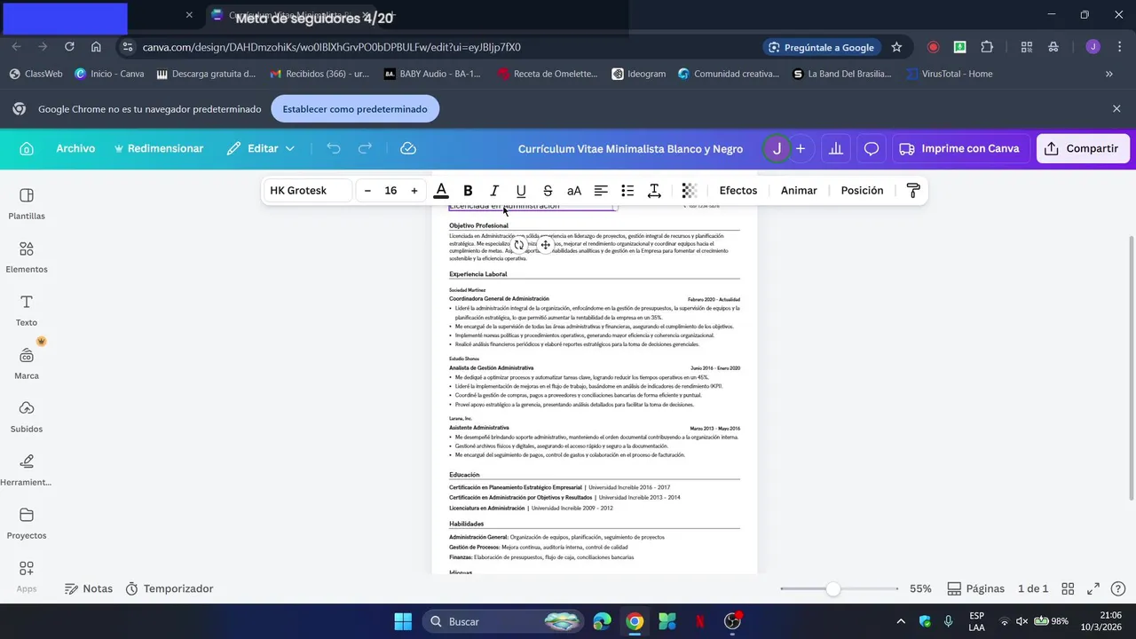Redo the last action
Image resolution: width=1136 pixels, height=639 pixels.
[x=365, y=148]
